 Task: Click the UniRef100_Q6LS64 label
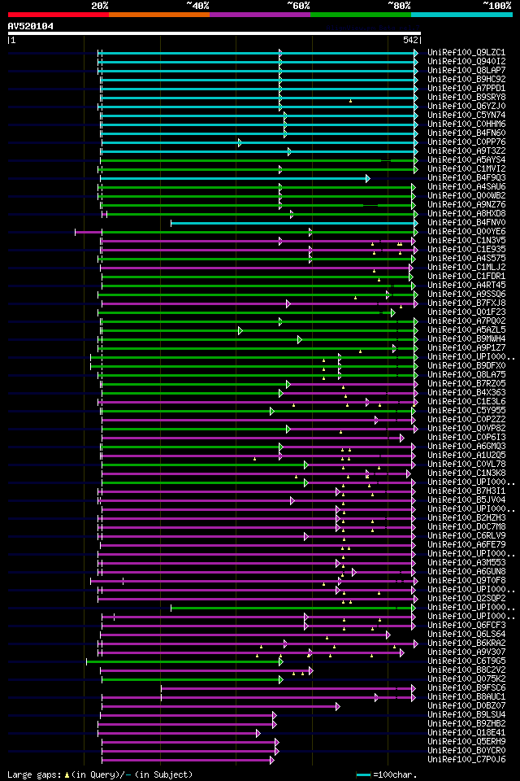[466, 635]
